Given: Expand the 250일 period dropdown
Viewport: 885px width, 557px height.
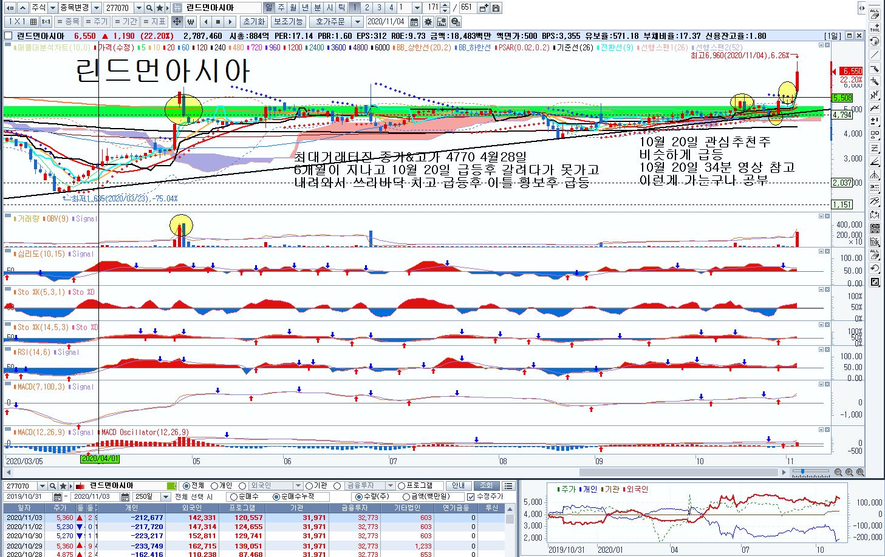Looking at the screenshot, I should [165, 497].
